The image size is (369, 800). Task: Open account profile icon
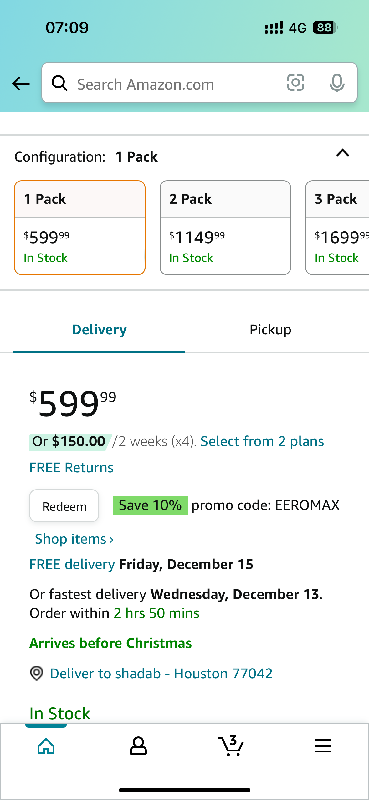coord(138,746)
